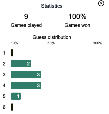Click the 50% axis label
The height and width of the screenshot is (114, 109).
click(x=51, y=43)
